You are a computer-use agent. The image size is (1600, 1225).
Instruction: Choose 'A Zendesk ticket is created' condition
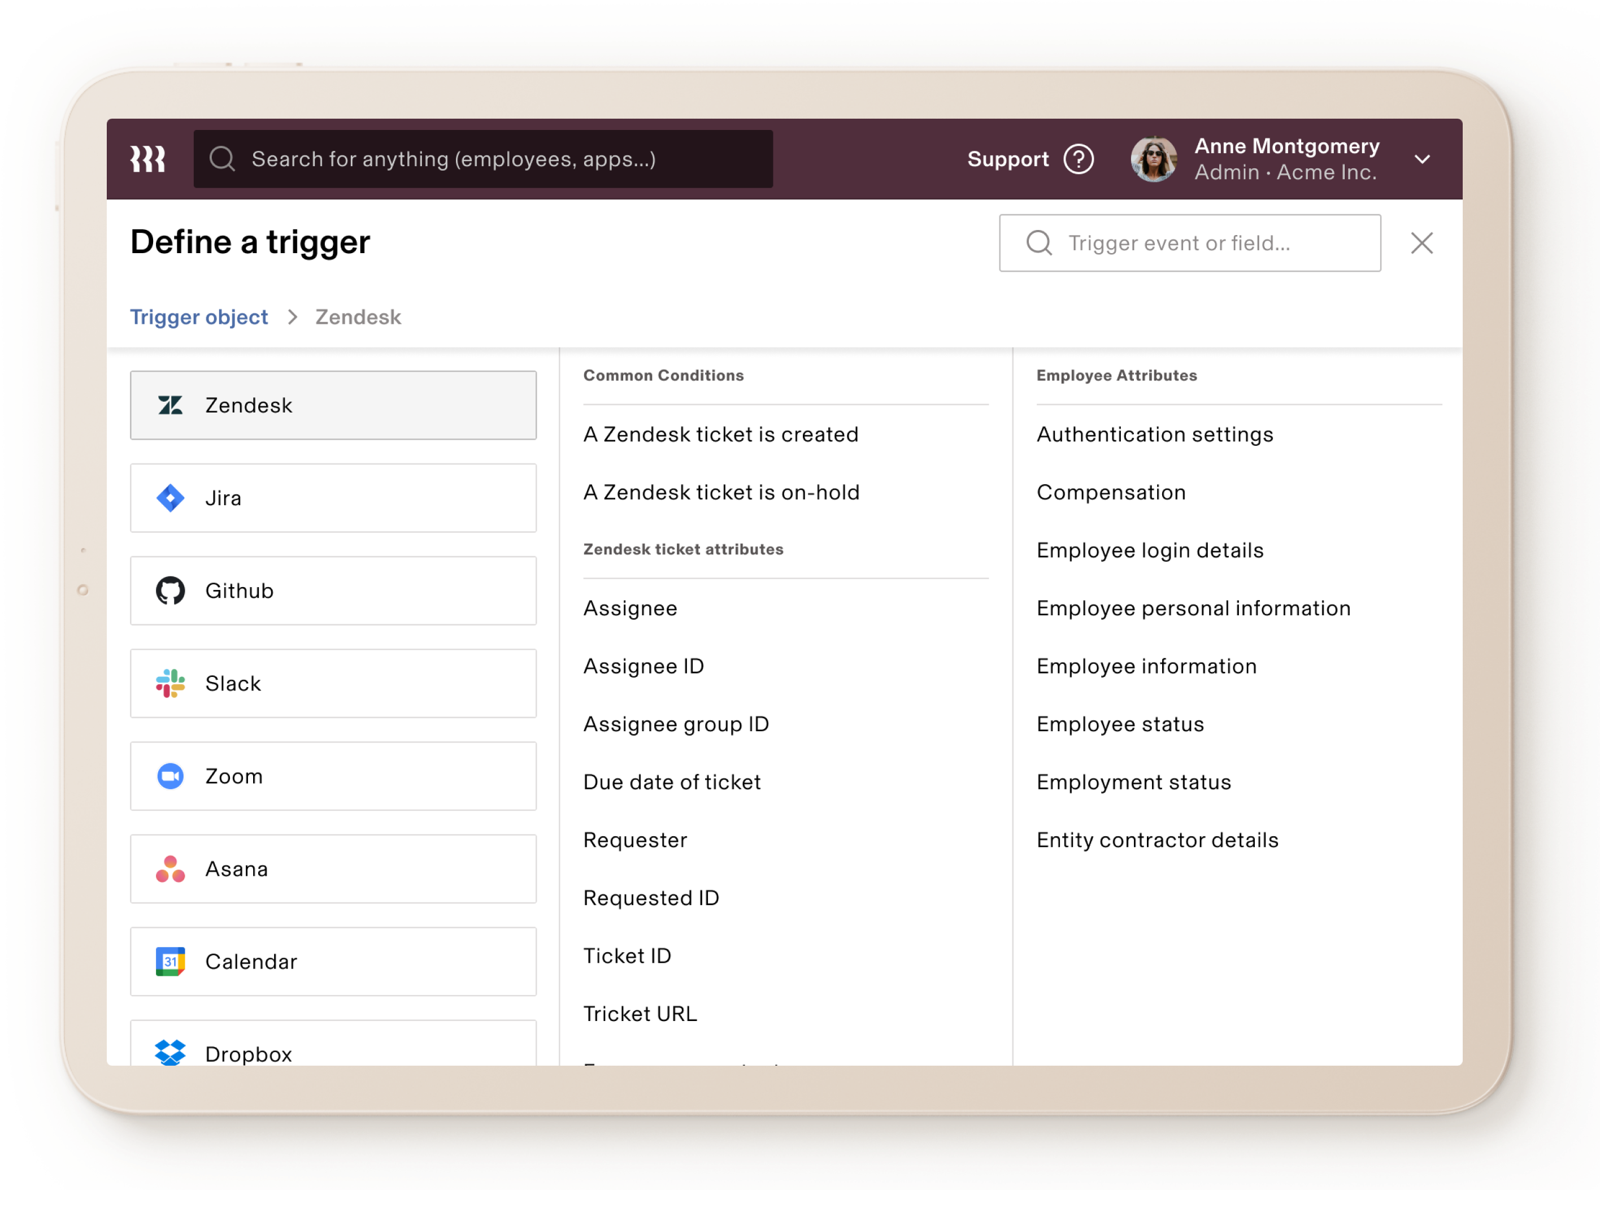pyautogui.click(x=720, y=435)
